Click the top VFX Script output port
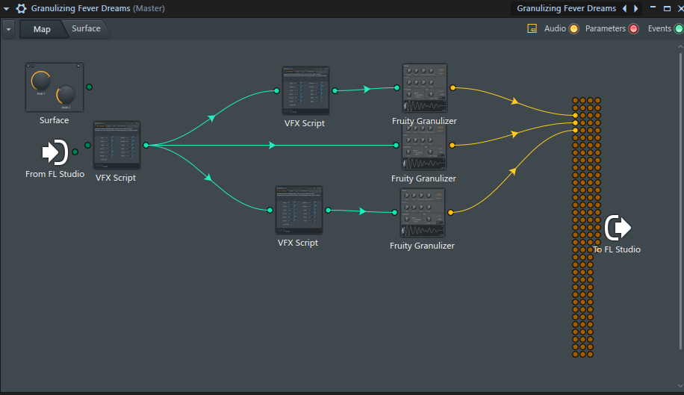Image resolution: width=684 pixels, height=395 pixels. [335, 90]
